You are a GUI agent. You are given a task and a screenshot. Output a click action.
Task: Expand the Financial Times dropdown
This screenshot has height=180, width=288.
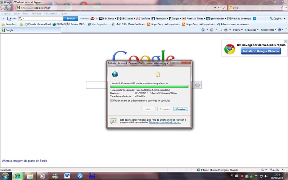point(204,19)
